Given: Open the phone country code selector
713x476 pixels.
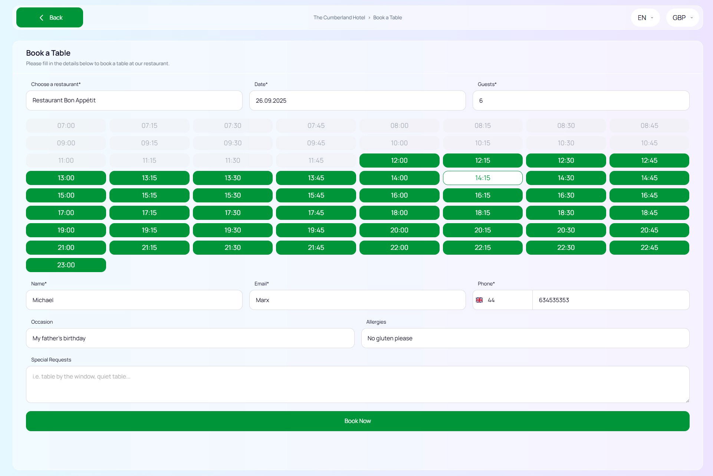Looking at the screenshot, I should (x=502, y=300).
